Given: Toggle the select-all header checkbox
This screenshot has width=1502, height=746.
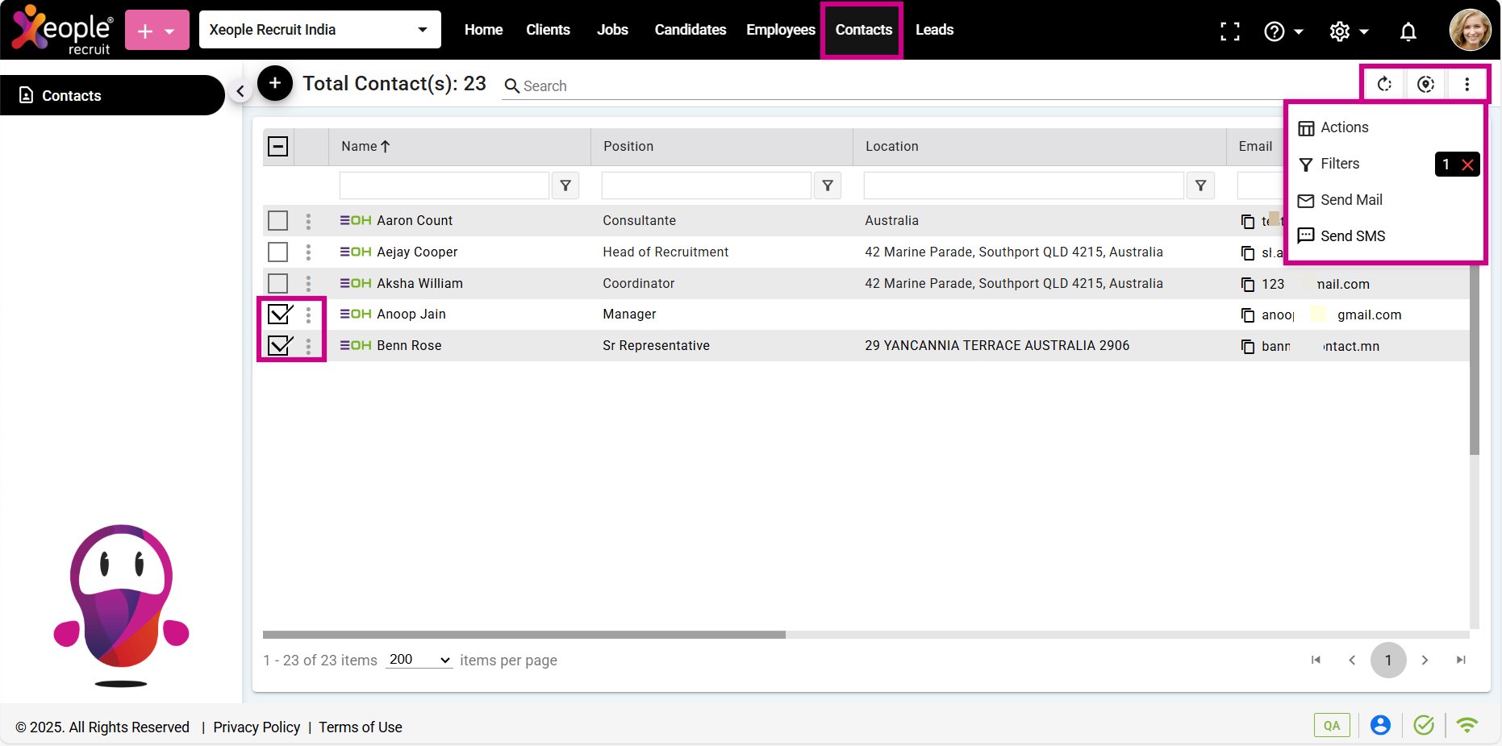Looking at the screenshot, I should click(277, 147).
